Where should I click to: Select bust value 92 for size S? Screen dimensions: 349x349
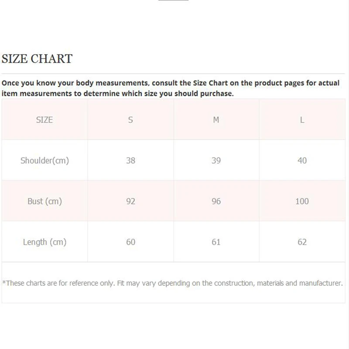[x=130, y=201]
